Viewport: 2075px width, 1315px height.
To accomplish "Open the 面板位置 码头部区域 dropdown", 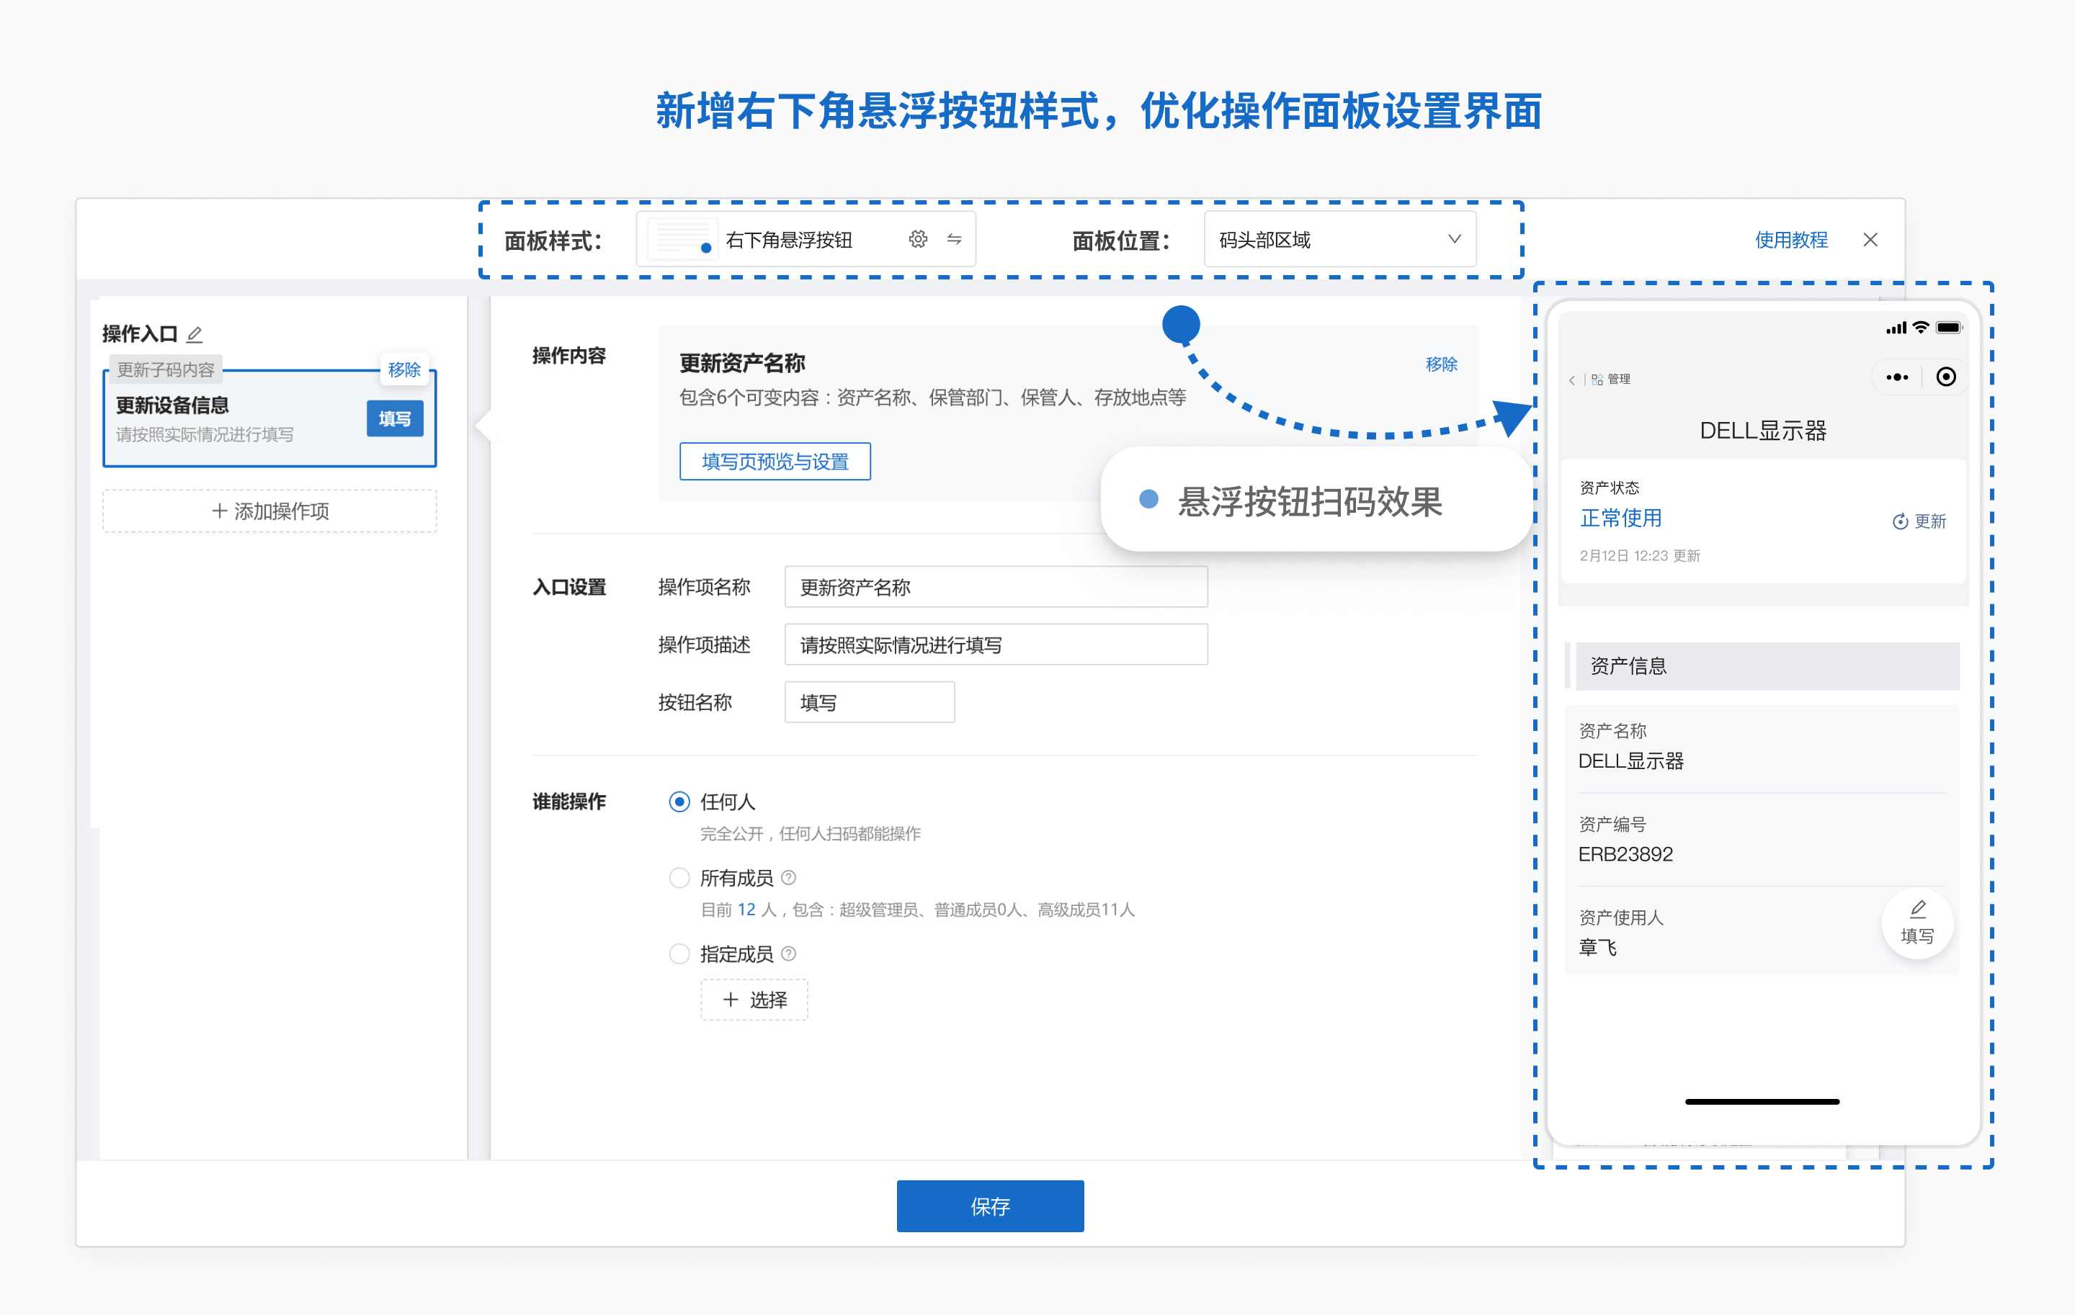I will [x=1339, y=239].
